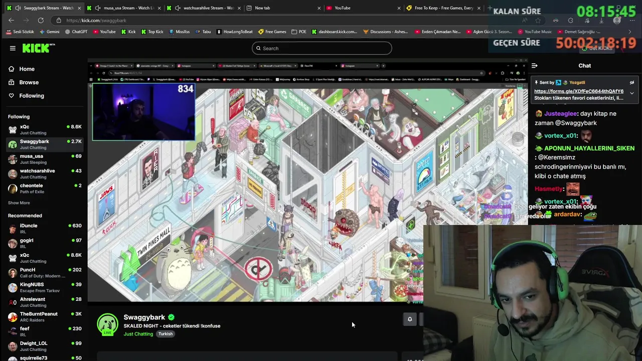
Task: Click Swaggybark channel avatar
Action: coord(107,324)
